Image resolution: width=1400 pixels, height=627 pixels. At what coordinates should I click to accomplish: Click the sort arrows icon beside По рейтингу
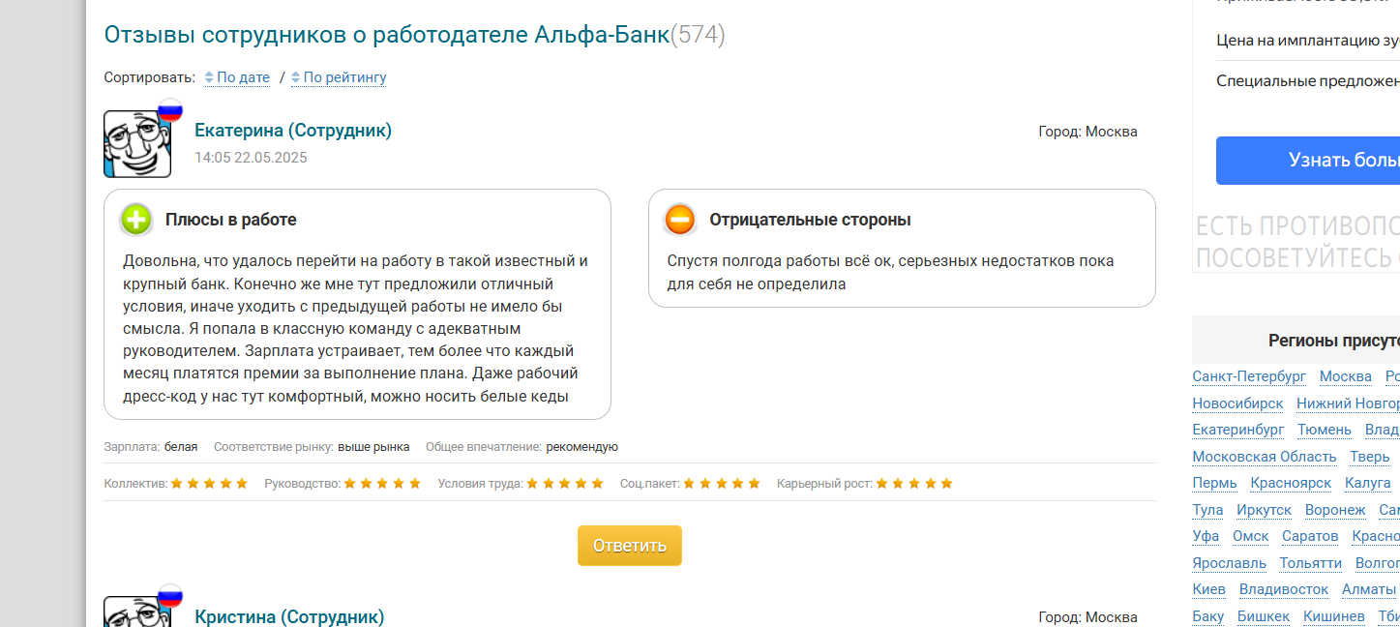pos(296,77)
